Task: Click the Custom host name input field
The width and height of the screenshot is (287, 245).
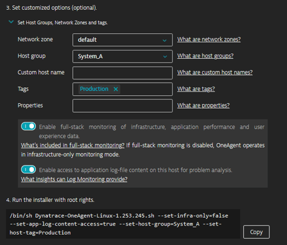Action: tap(122, 73)
